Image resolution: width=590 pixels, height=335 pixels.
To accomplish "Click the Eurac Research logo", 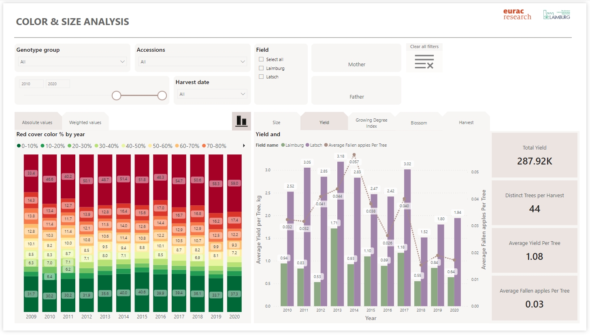I will click(x=517, y=15).
